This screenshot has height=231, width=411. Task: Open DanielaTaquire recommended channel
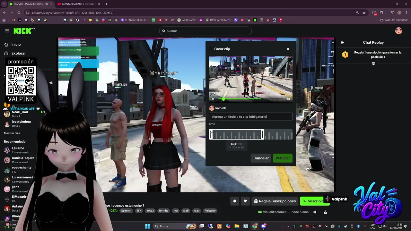click(x=19, y=160)
